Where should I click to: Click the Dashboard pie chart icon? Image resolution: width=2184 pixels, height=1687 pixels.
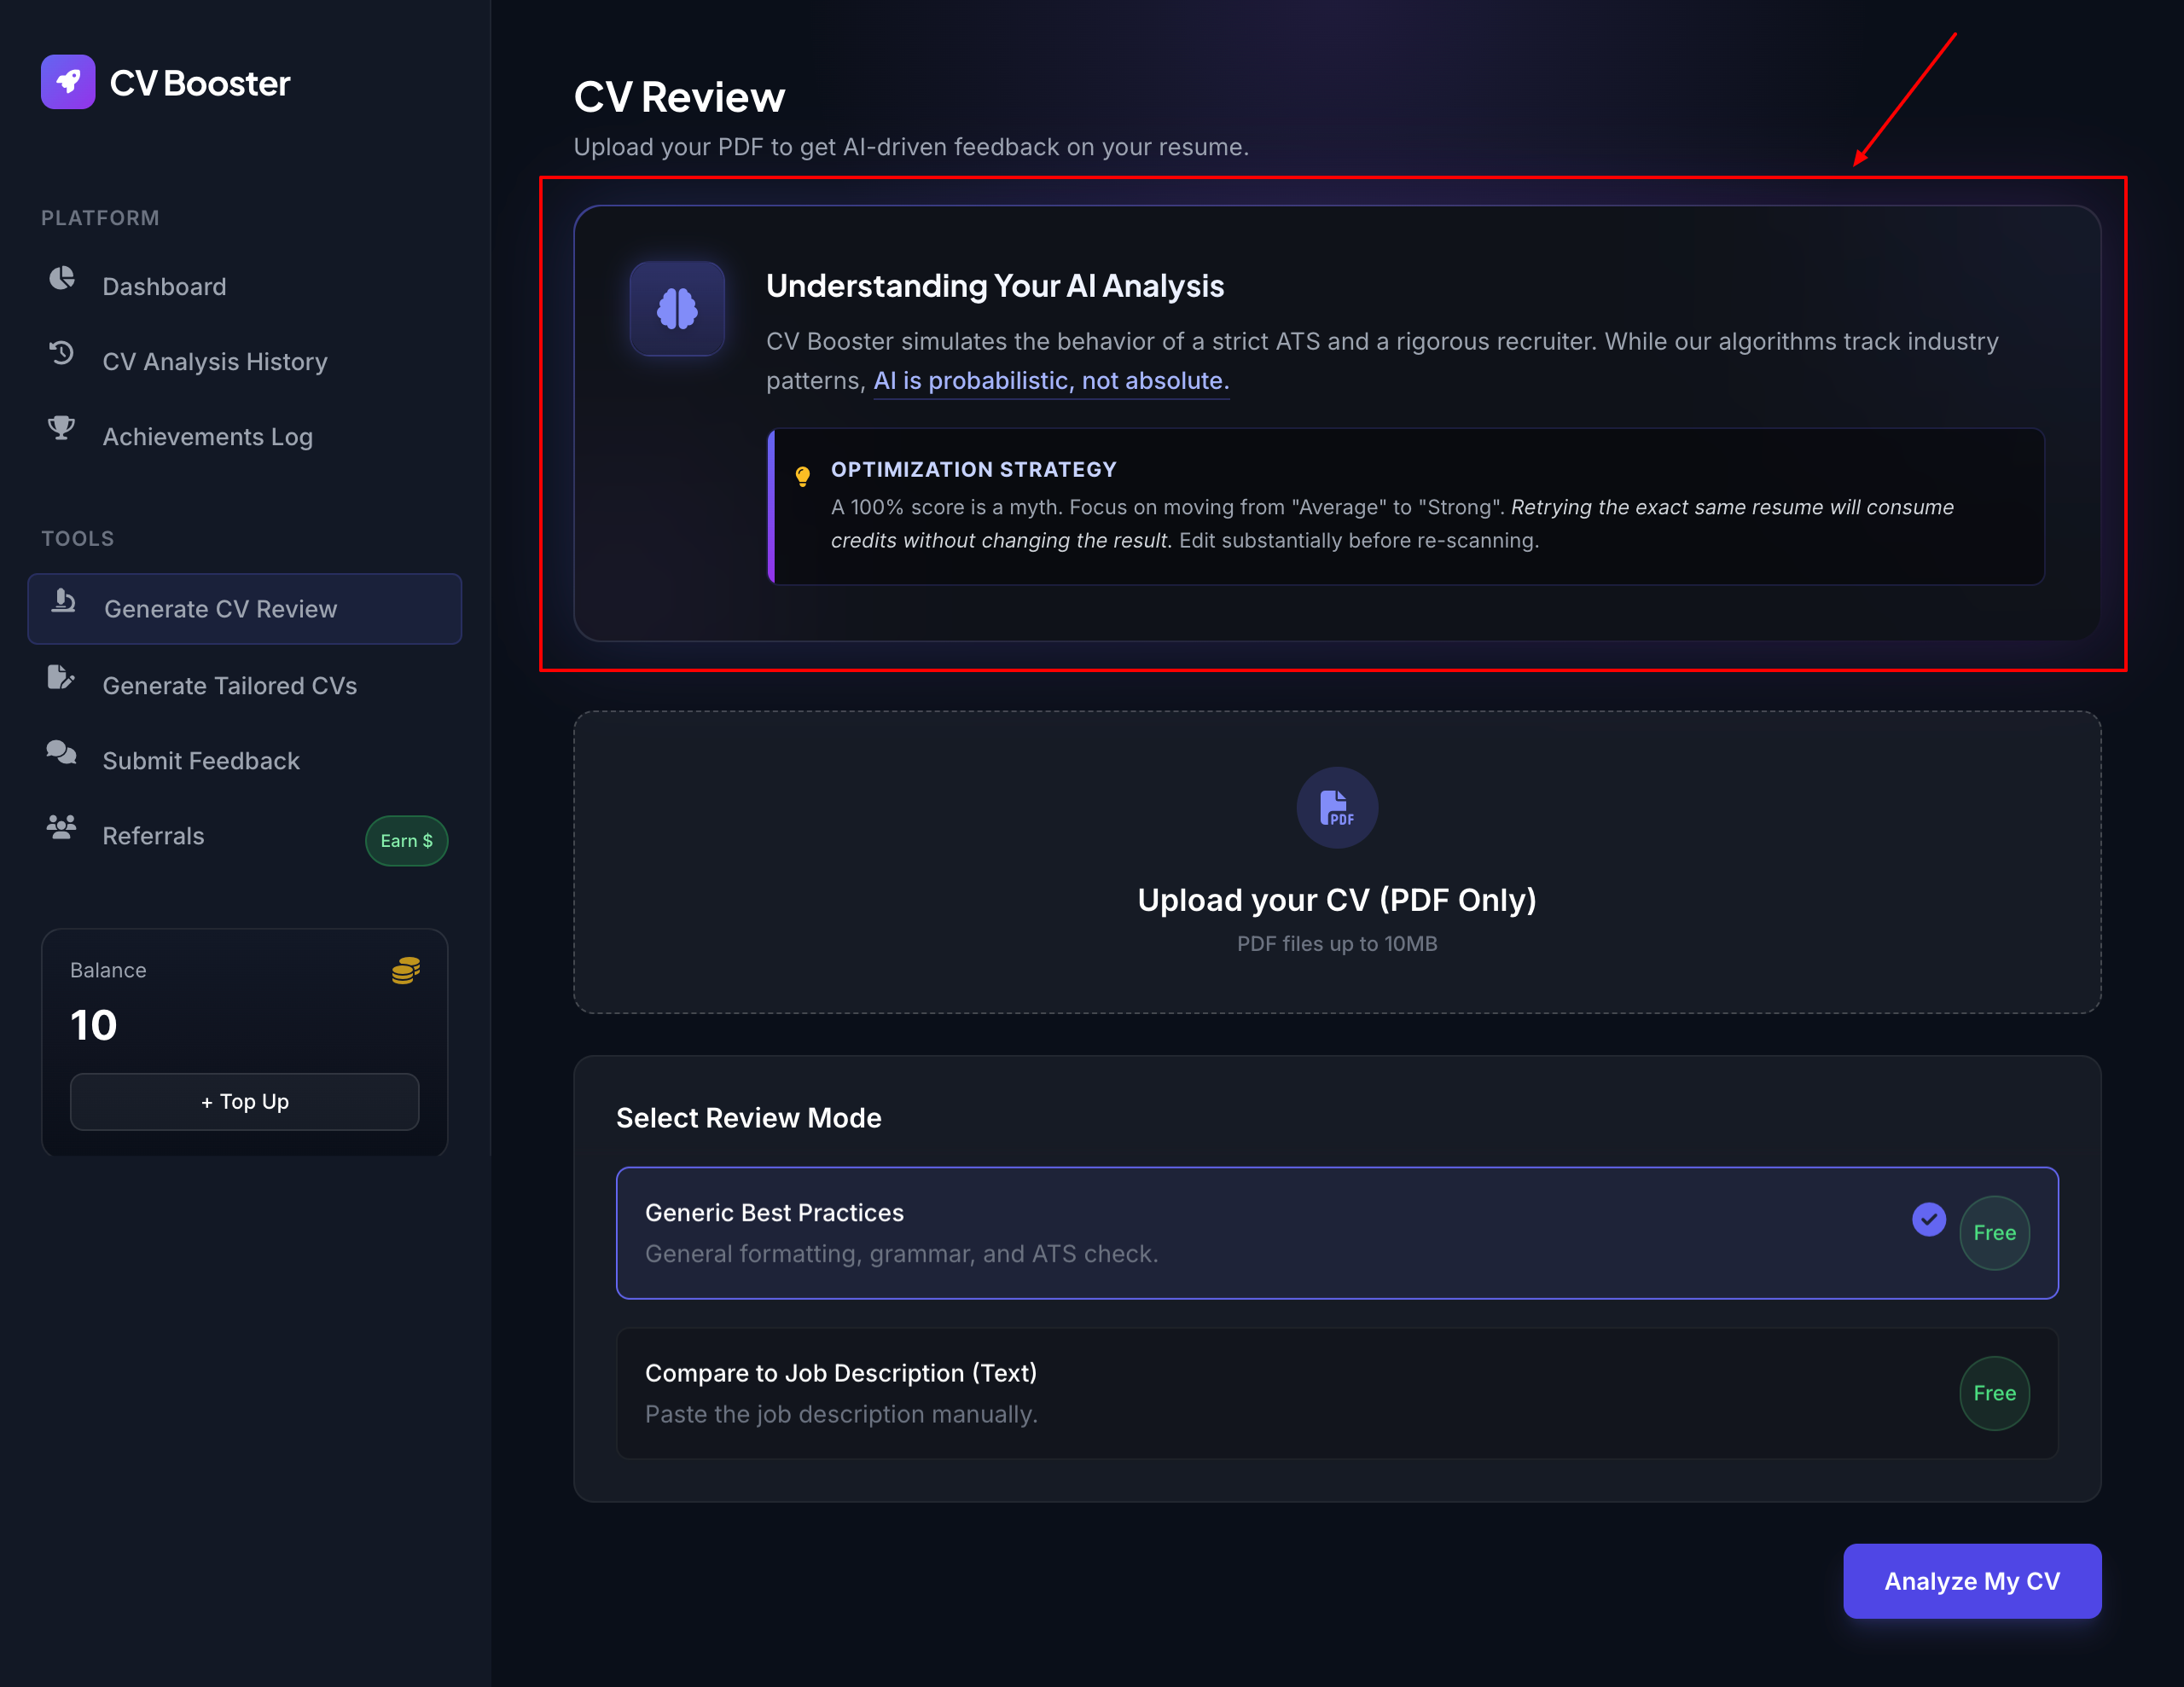pos(62,278)
